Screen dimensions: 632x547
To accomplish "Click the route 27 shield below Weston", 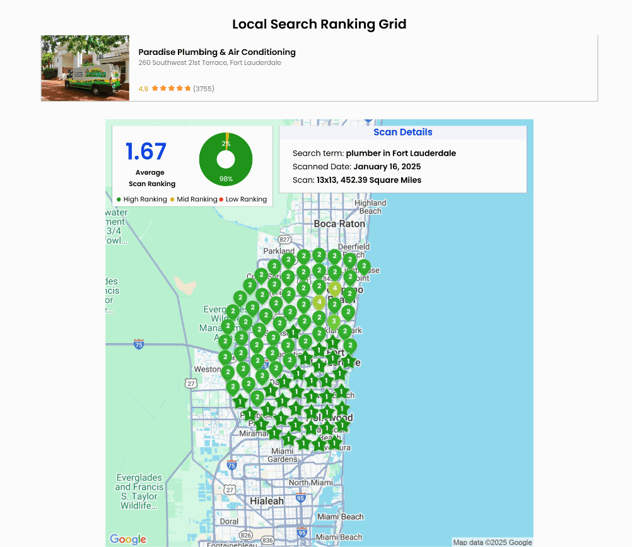I will pyautogui.click(x=191, y=384).
